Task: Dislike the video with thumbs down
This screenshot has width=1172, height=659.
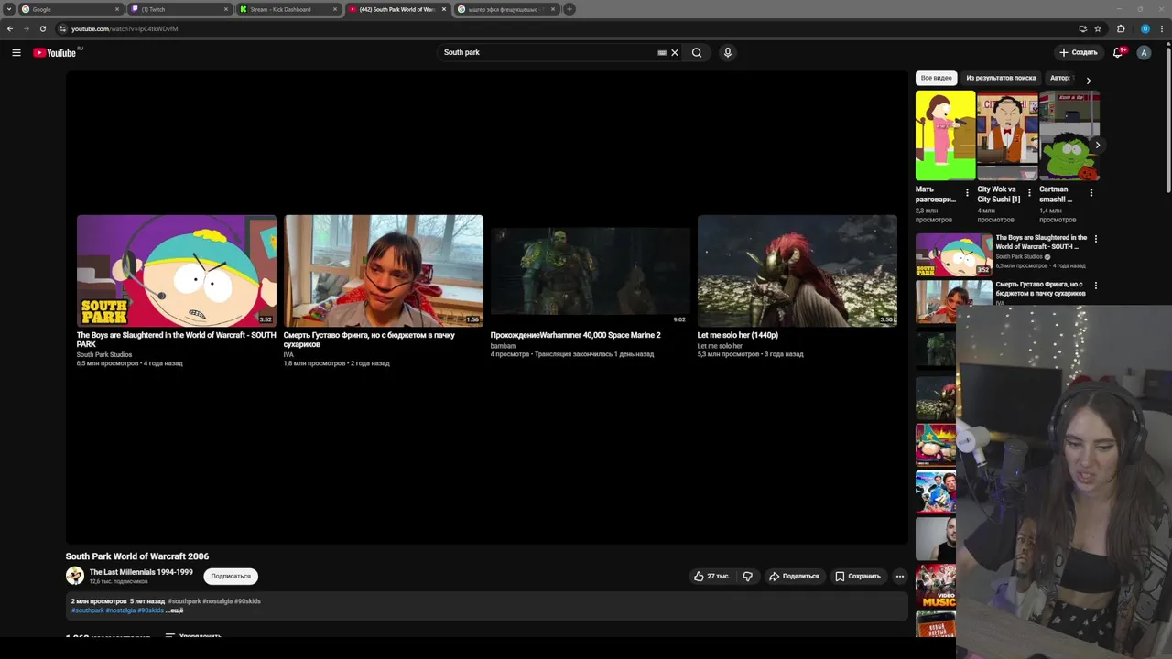Action: (x=748, y=576)
